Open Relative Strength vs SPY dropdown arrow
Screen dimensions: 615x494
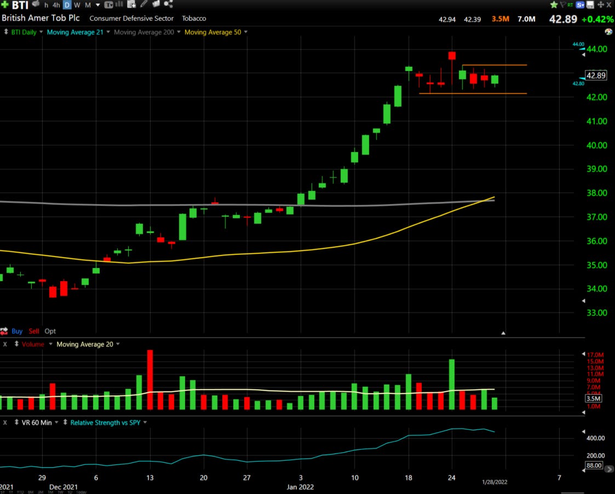coord(145,422)
